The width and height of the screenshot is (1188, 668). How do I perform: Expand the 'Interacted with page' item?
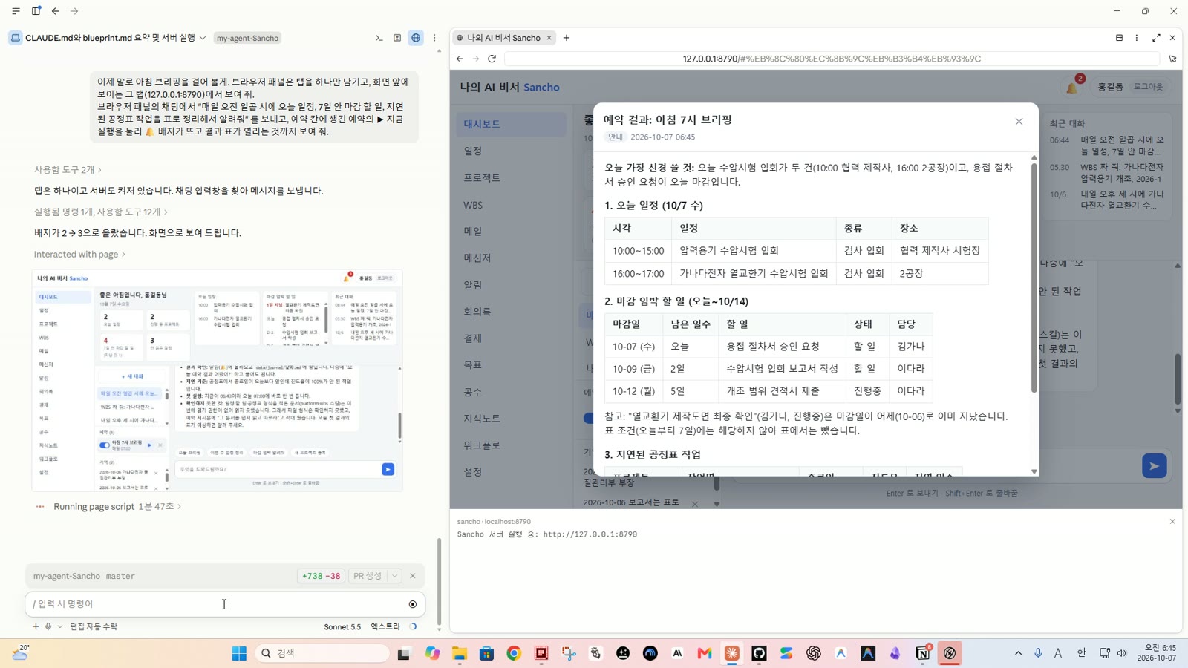79,255
